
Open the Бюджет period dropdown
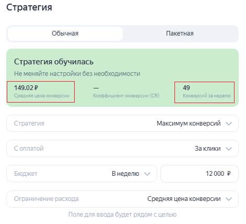pos(81,174)
